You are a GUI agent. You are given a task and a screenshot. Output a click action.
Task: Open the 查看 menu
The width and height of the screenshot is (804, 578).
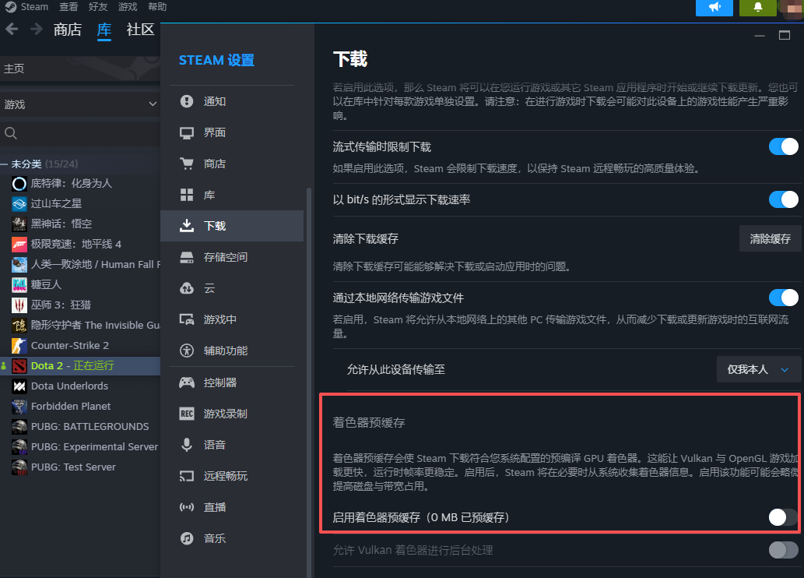tap(68, 7)
